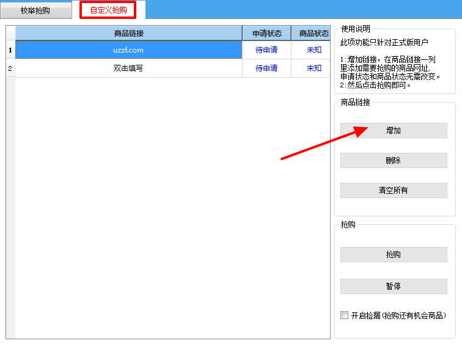Select the 双击填写 cell in row 2
Viewport: 462px width, 346px height.
click(x=128, y=68)
